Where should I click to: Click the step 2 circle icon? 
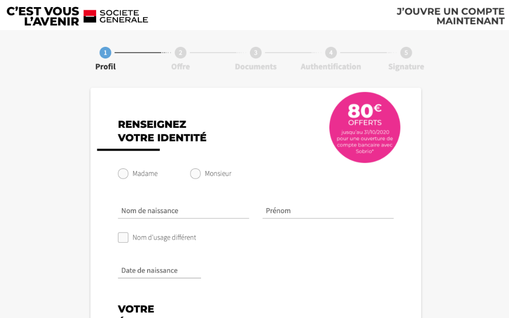coord(181,52)
